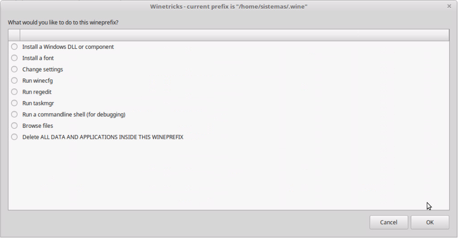Viewport: 458px width, 238px height.
Task: Click the 'Run regedit' list entry text
Action: 37,92
